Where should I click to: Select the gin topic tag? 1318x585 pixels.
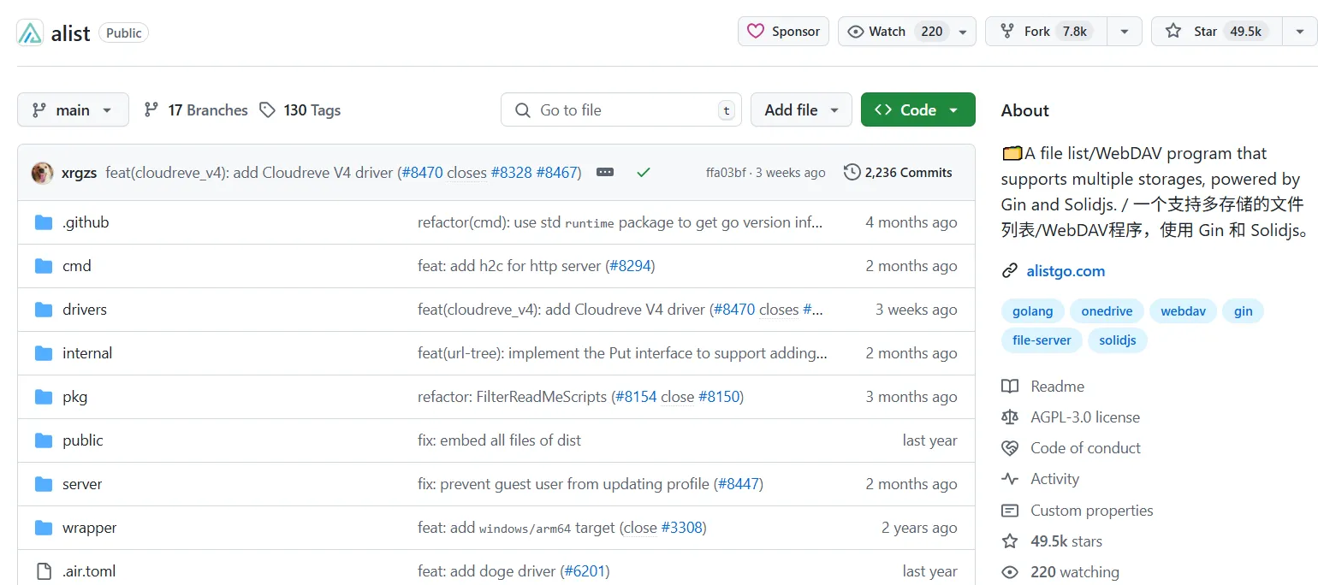pyautogui.click(x=1244, y=311)
